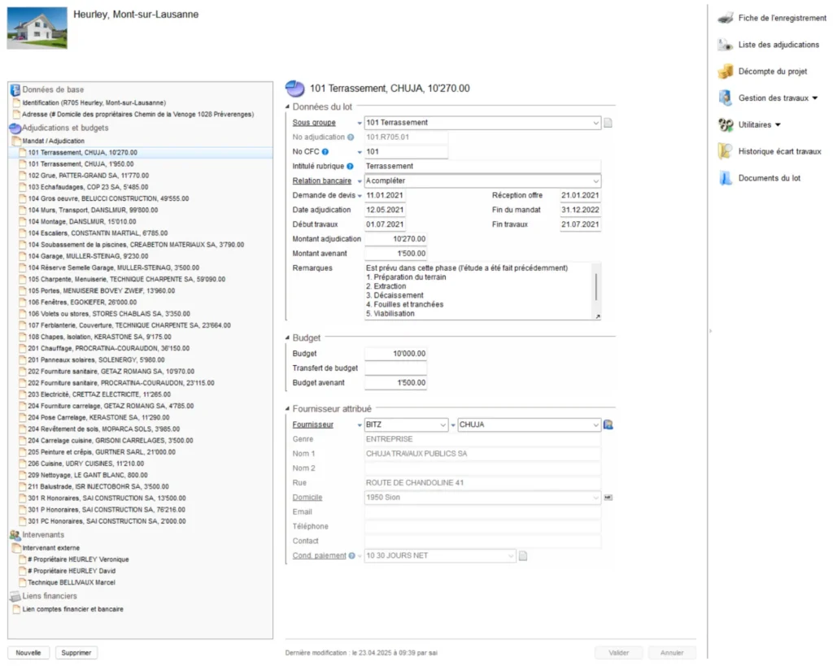Open Liste des adjudications
This screenshot has height=666, width=833.
pos(778,45)
